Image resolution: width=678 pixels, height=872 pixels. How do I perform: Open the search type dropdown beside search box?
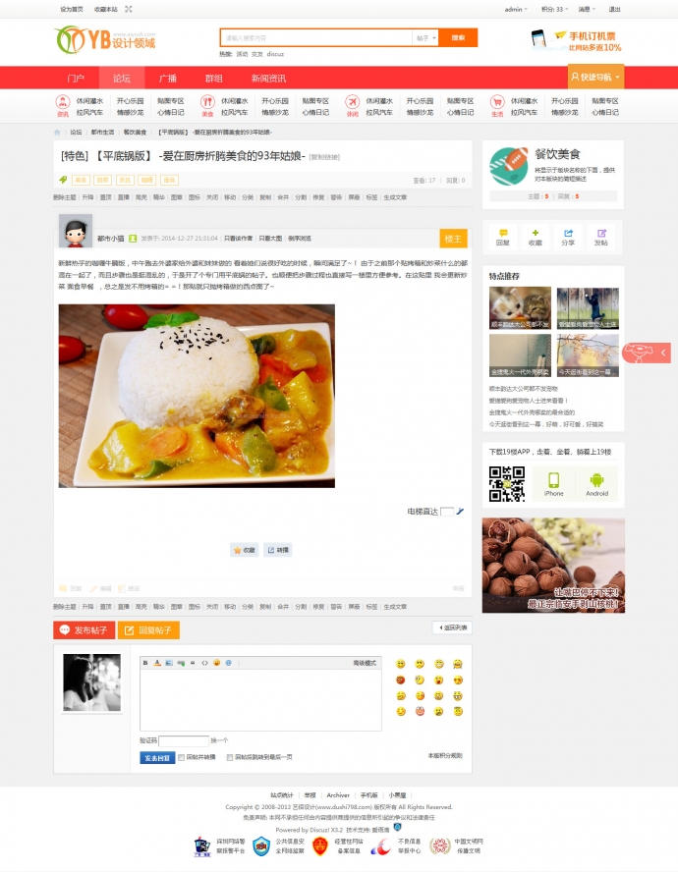(425, 38)
